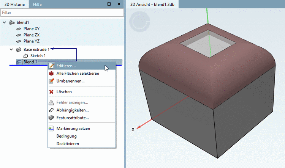Select Plane YZ in the history tree
Screen dimensions: 285x168
click(32, 41)
